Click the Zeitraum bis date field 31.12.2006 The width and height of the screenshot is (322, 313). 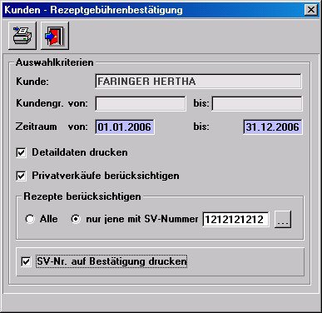(x=273, y=127)
